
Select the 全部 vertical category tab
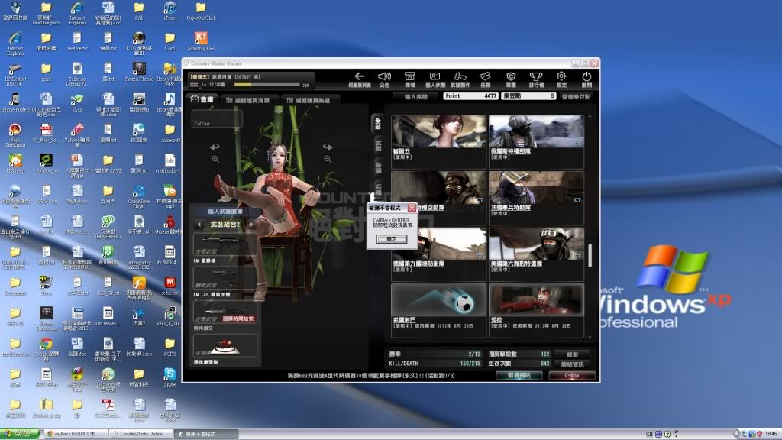pos(376,124)
